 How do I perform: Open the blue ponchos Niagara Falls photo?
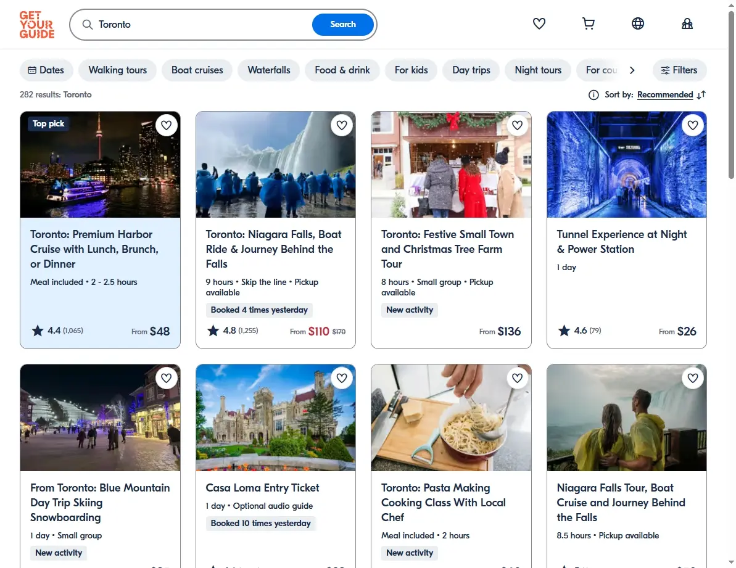(276, 165)
